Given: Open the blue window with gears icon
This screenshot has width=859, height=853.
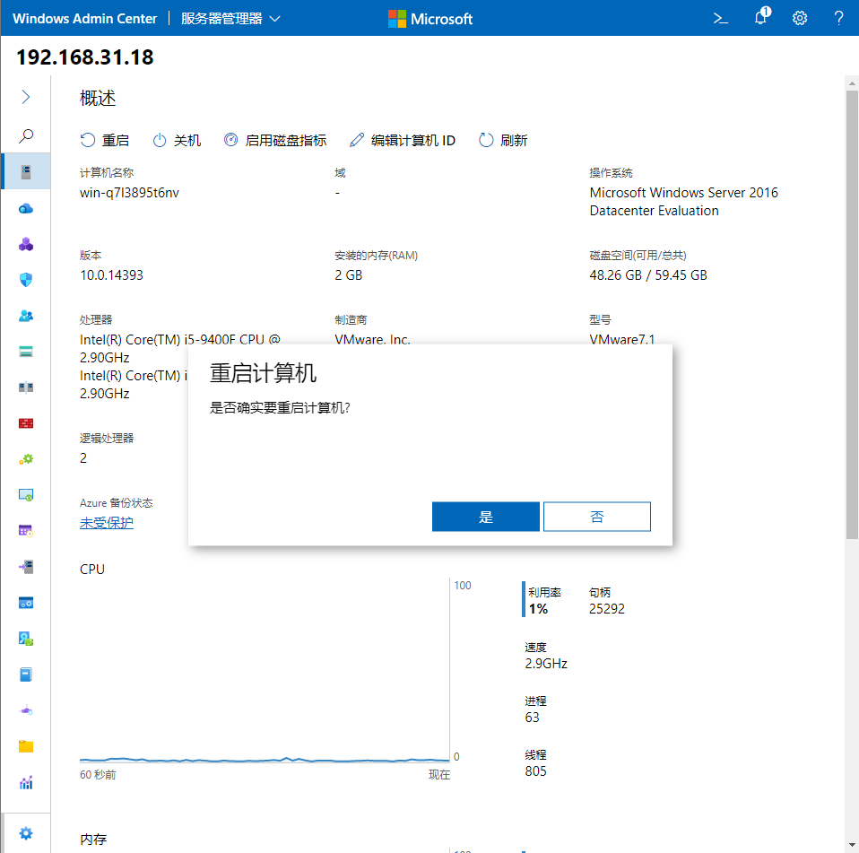Looking at the screenshot, I should [x=26, y=603].
